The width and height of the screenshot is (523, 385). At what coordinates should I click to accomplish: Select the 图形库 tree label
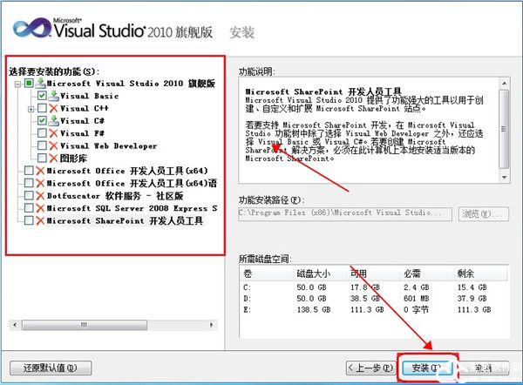(74, 158)
